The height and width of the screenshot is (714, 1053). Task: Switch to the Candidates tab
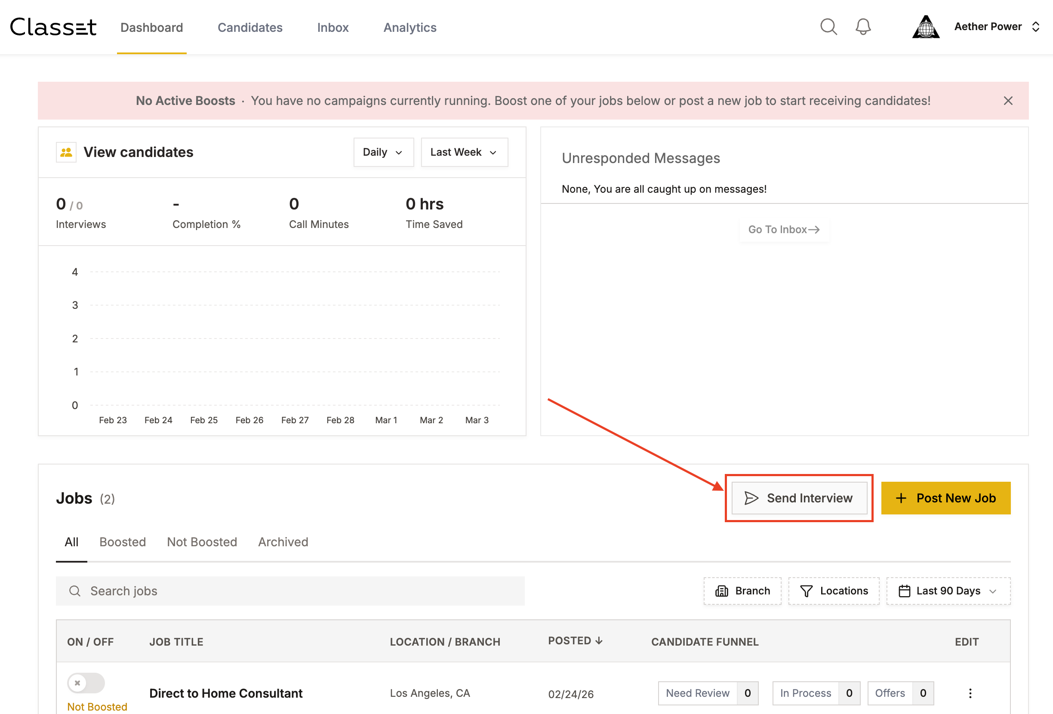250,28
